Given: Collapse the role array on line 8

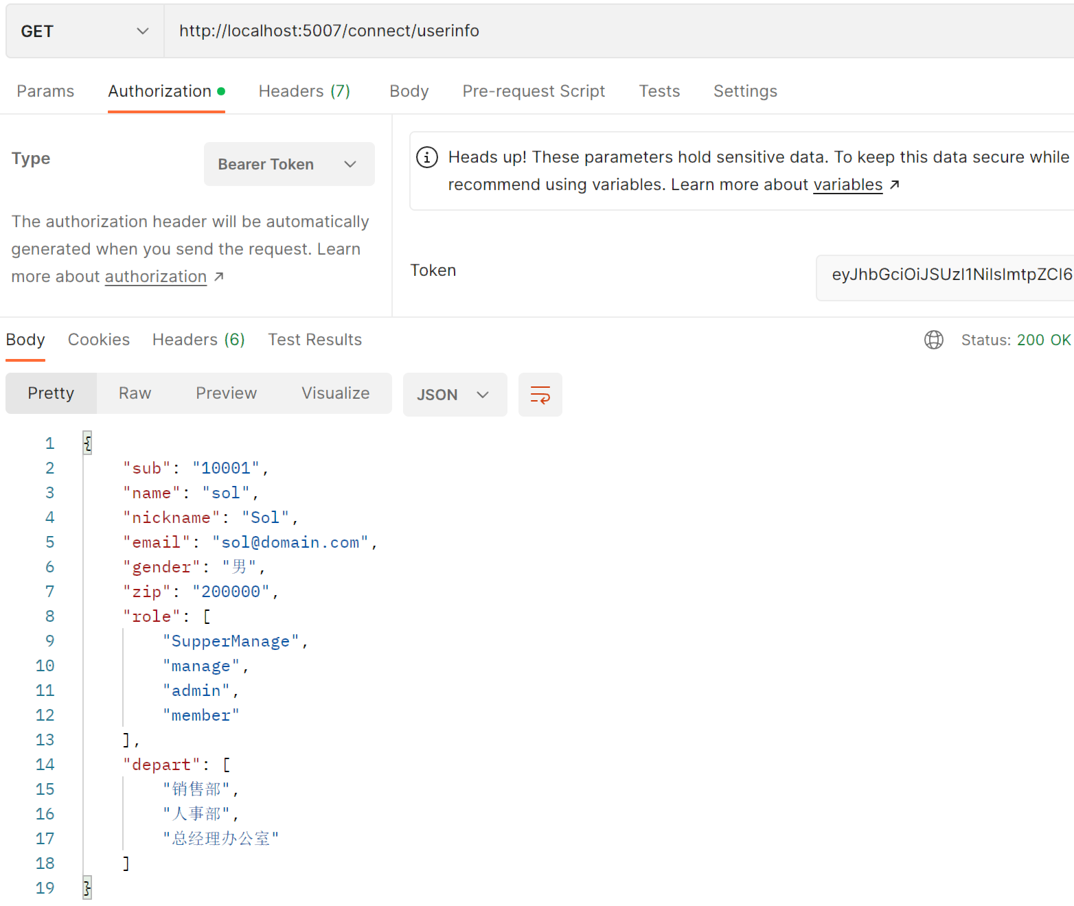Looking at the screenshot, I should pyautogui.click(x=207, y=616).
